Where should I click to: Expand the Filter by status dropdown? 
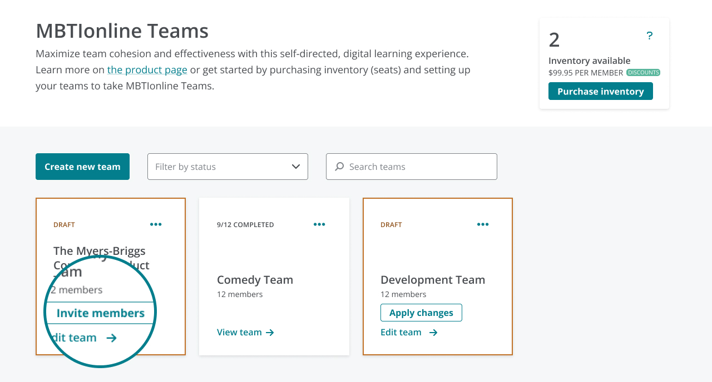pos(228,167)
